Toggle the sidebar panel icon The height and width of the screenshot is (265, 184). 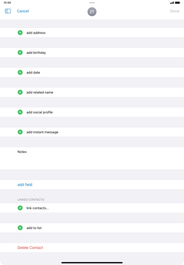pos(8,11)
